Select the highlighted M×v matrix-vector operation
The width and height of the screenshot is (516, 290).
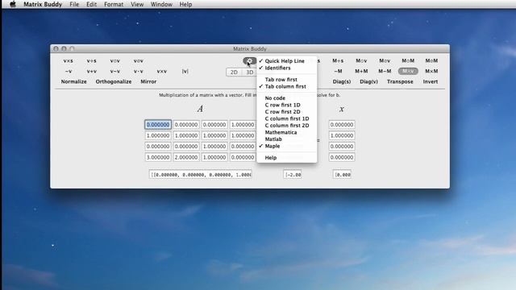click(408, 72)
